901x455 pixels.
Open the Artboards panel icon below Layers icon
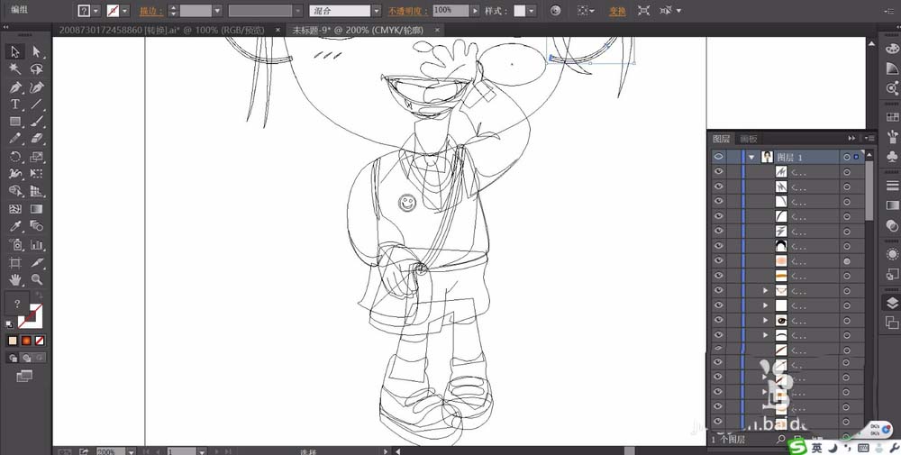click(892, 323)
